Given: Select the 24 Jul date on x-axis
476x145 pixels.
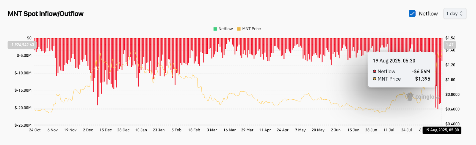Looking at the screenshot, I should pyautogui.click(x=406, y=130).
